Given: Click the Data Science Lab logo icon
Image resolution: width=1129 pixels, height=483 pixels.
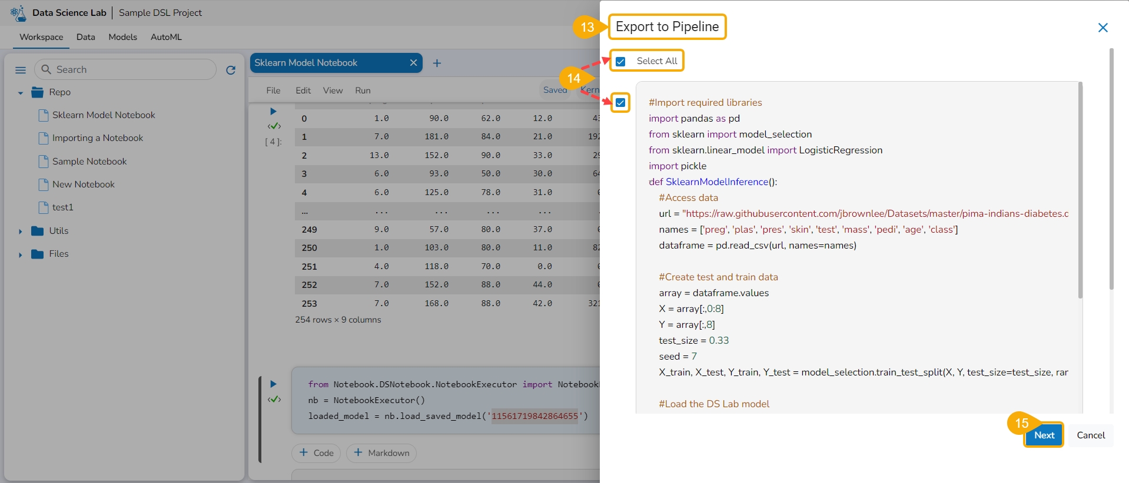Looking at the screenshot, I should click(x=18, y=13).
